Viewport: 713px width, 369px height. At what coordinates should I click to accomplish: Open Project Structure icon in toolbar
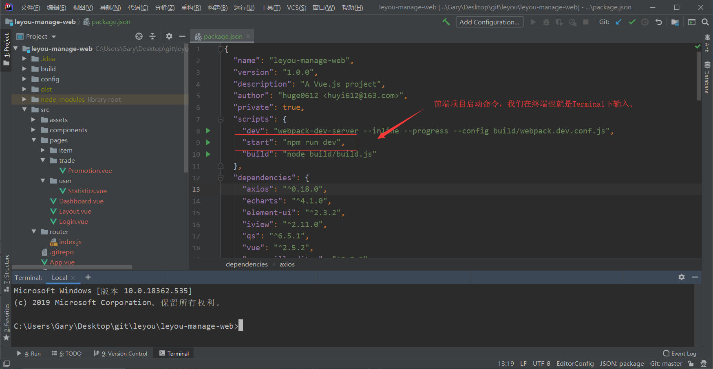[x=675, y=22]
